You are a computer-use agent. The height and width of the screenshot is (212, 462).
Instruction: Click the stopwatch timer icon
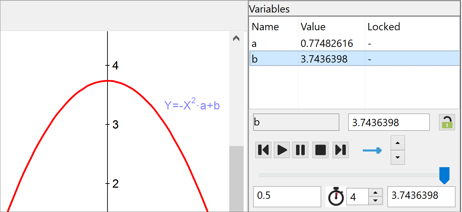(x=335, y=196)
